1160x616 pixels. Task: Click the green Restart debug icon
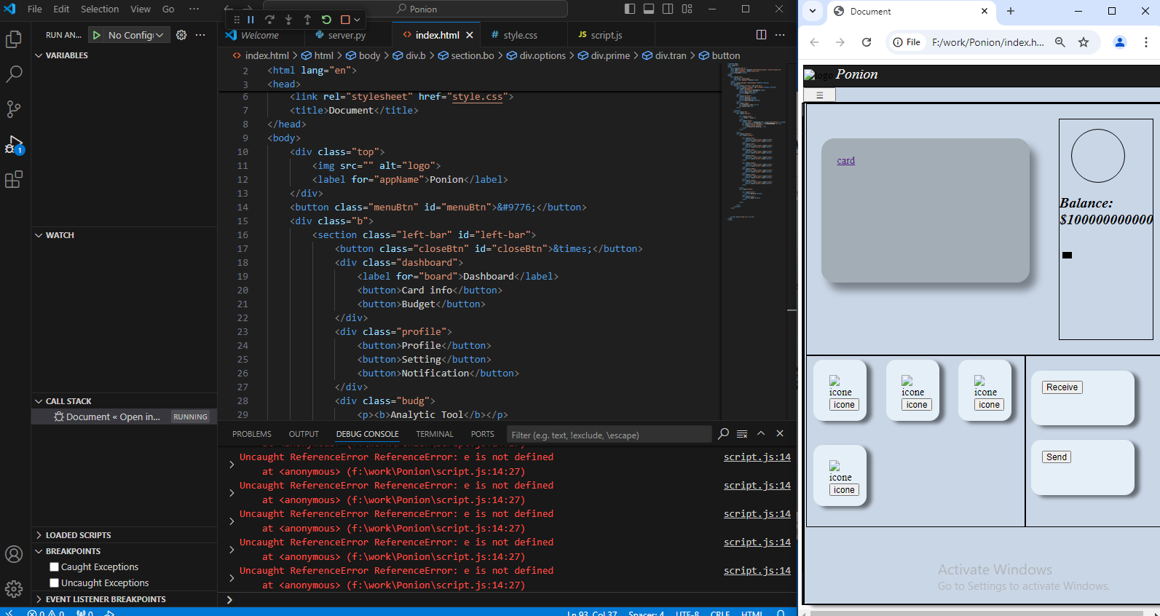pyautogui.click(x=326, y=20)
